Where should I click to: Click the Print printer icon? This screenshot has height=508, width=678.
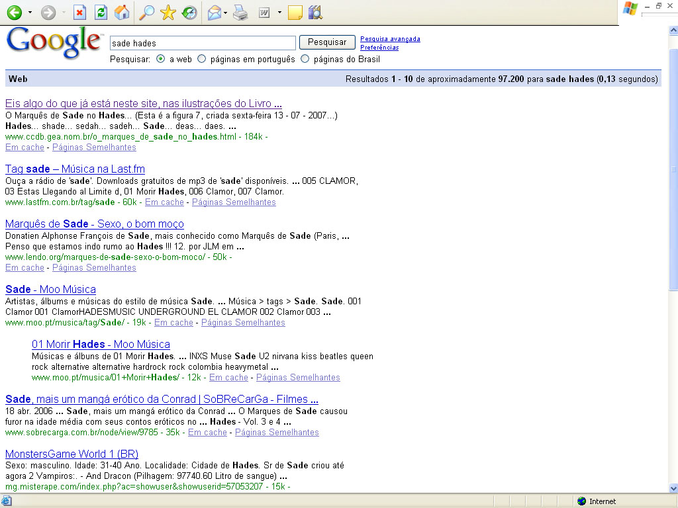[x=240, y=13]
